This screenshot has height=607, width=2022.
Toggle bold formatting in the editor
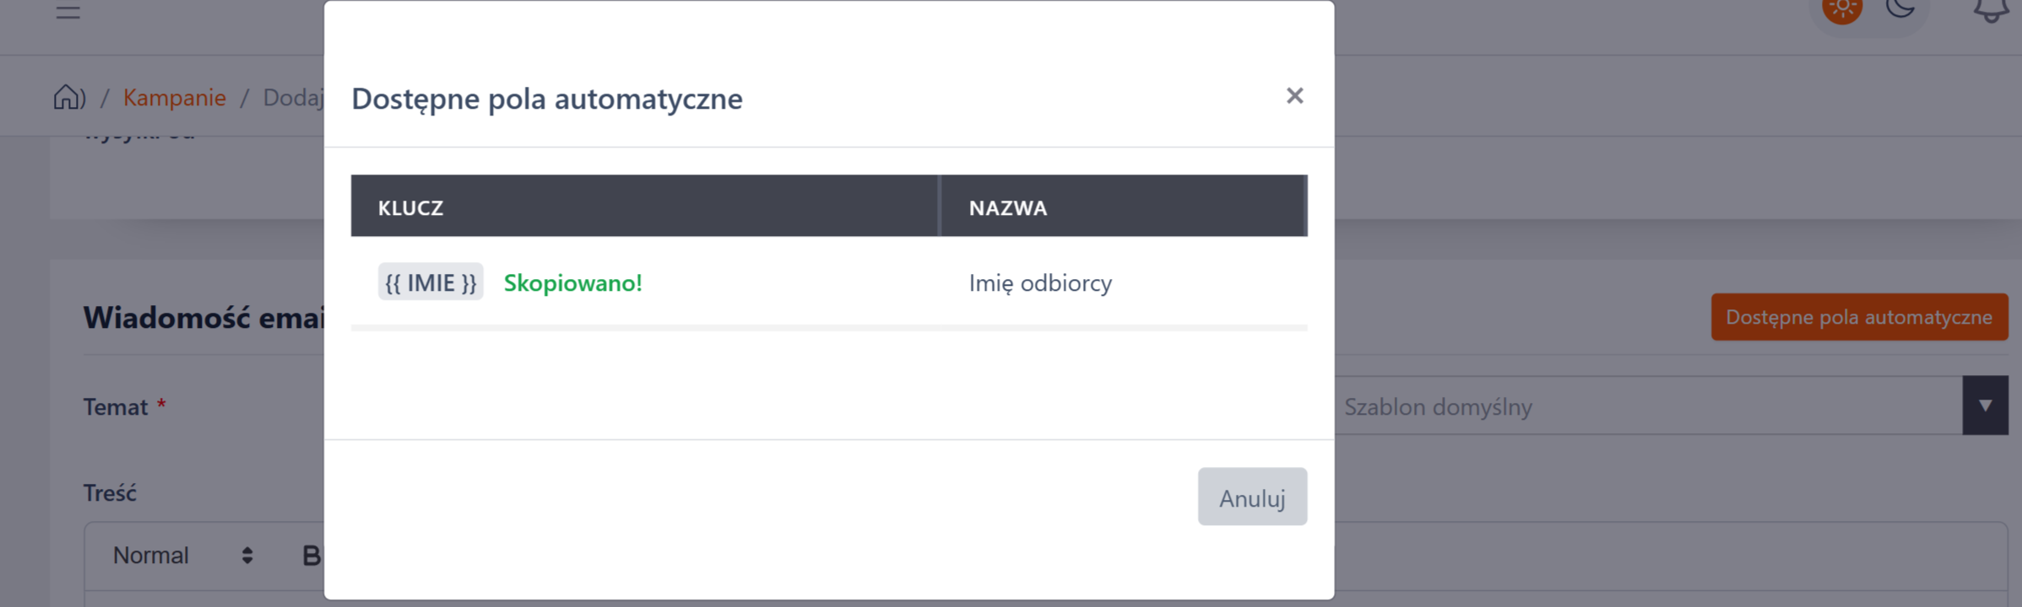tap(311, 556)
